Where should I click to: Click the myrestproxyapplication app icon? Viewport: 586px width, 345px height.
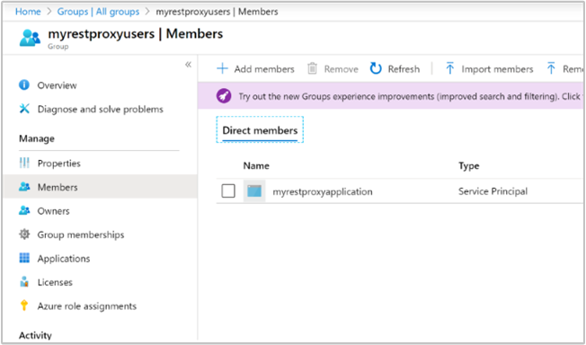(254, 191)
